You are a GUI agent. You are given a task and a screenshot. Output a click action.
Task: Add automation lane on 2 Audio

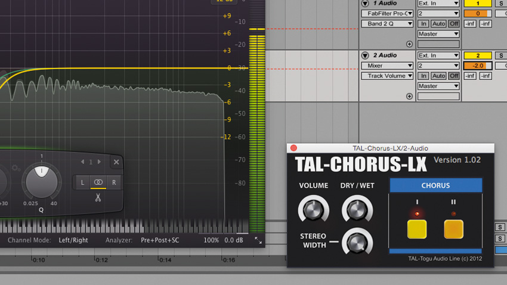point(409,97)
